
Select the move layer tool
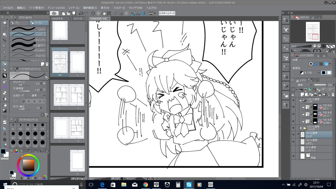[4, 40]
